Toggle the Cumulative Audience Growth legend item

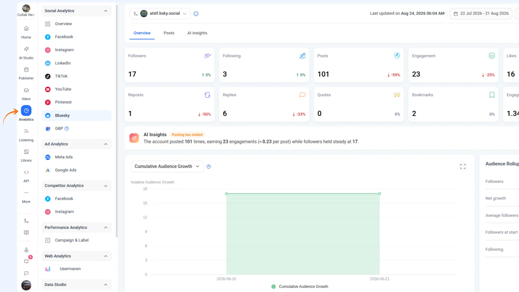(300, 286)
